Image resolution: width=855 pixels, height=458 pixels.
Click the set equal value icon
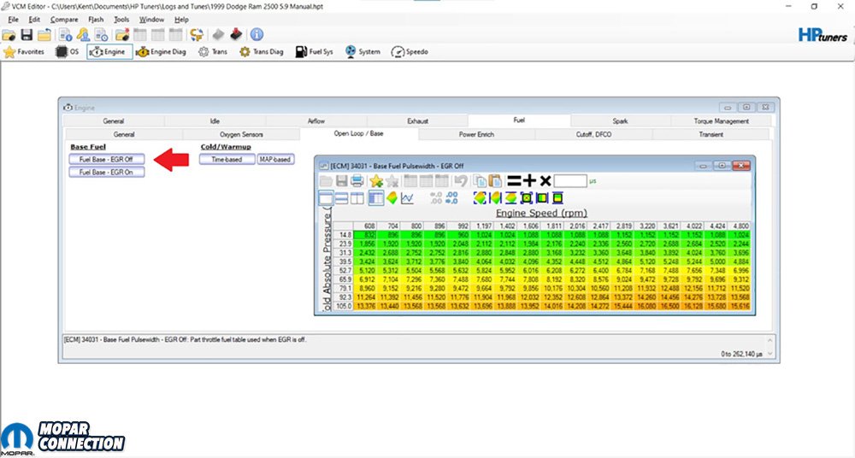tap(514, 180)
